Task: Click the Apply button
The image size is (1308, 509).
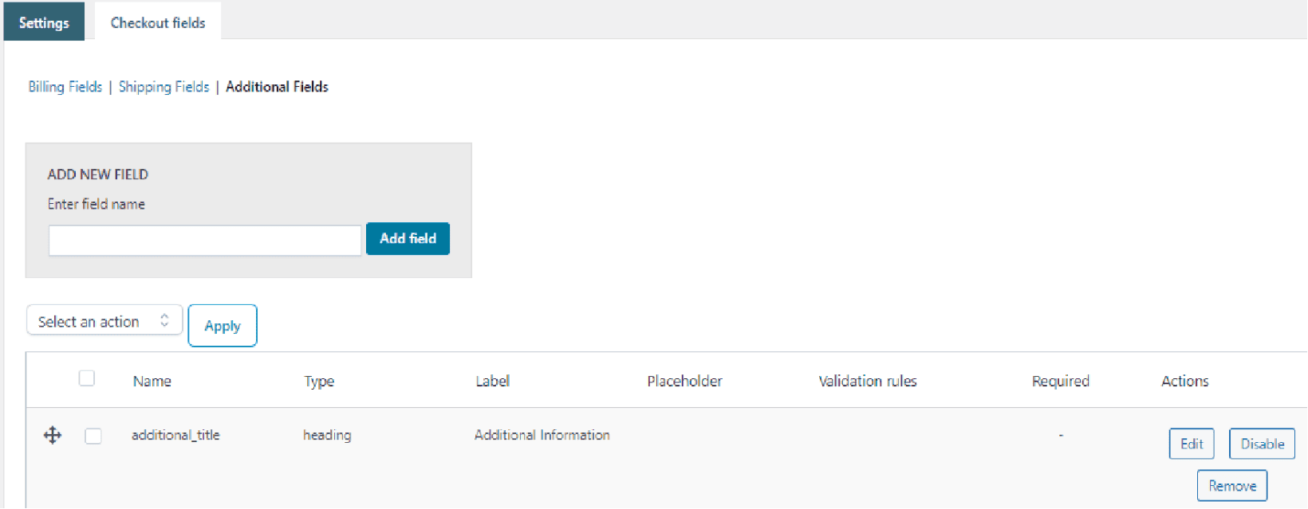Action: coord(223,325)
